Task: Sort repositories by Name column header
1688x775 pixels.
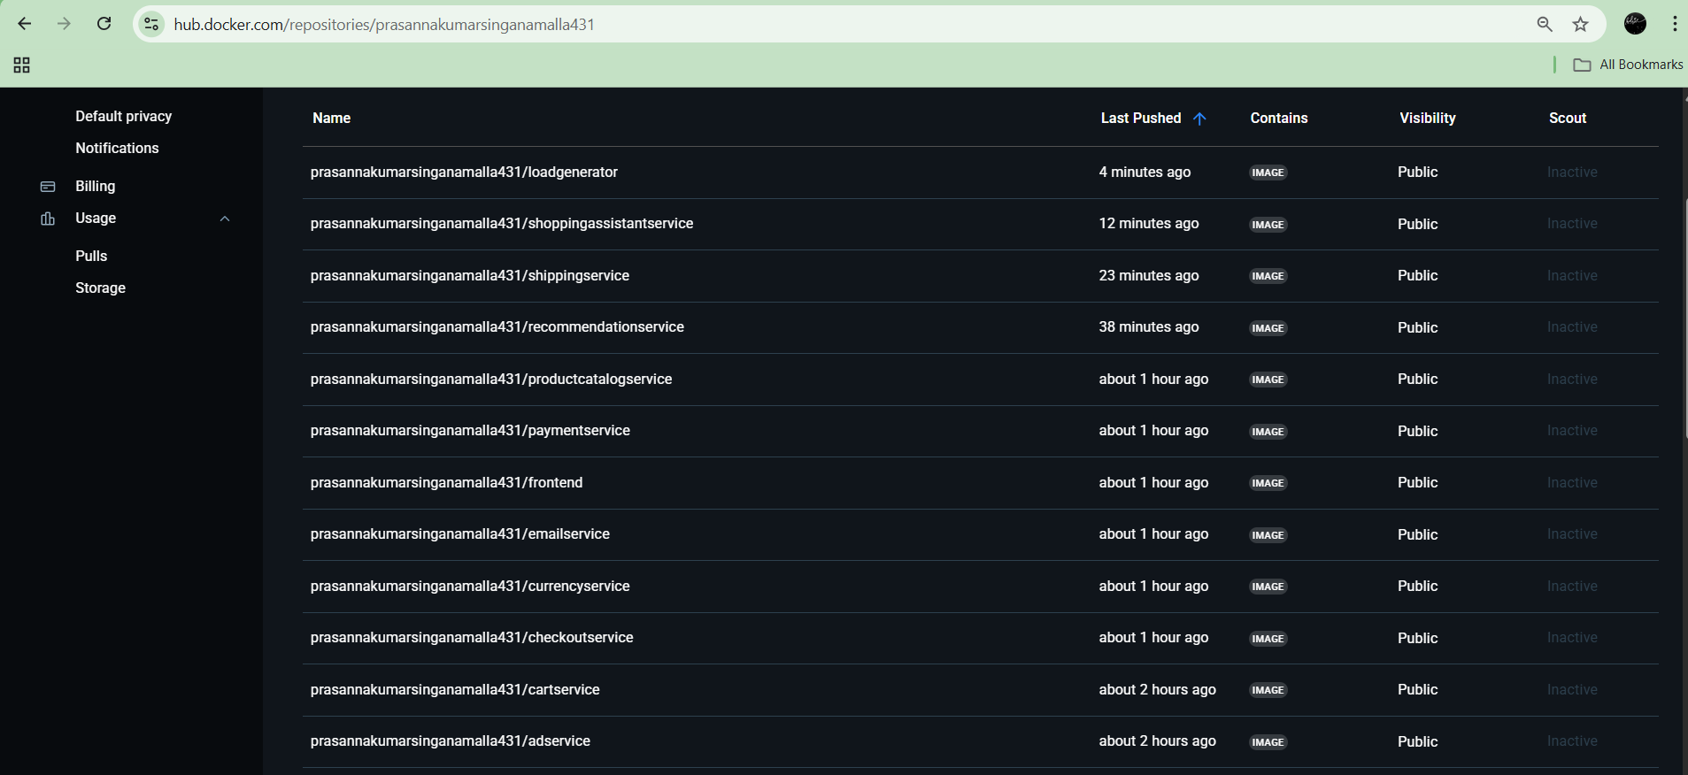Action: pyautogui.click(x=332, y=118)
